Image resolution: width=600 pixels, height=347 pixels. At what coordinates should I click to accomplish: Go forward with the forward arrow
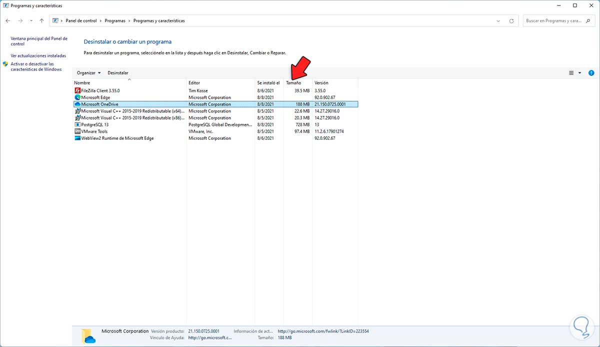20,21
